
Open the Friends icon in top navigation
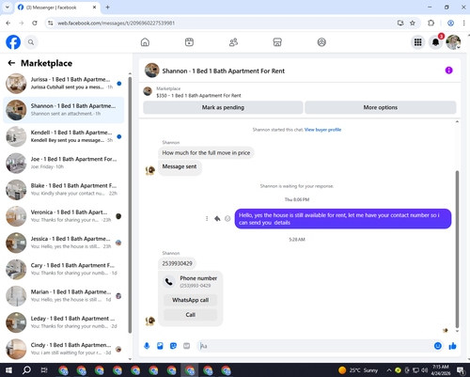(x=233, y=42)
